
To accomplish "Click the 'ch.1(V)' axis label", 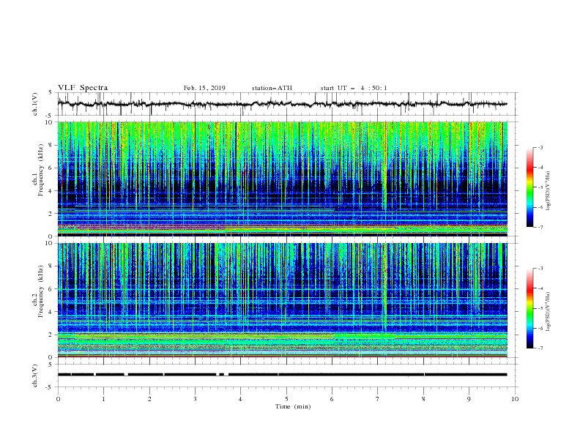I will [35, 104].
